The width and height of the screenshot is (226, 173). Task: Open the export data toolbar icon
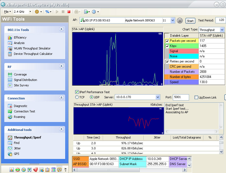[87, 11]
